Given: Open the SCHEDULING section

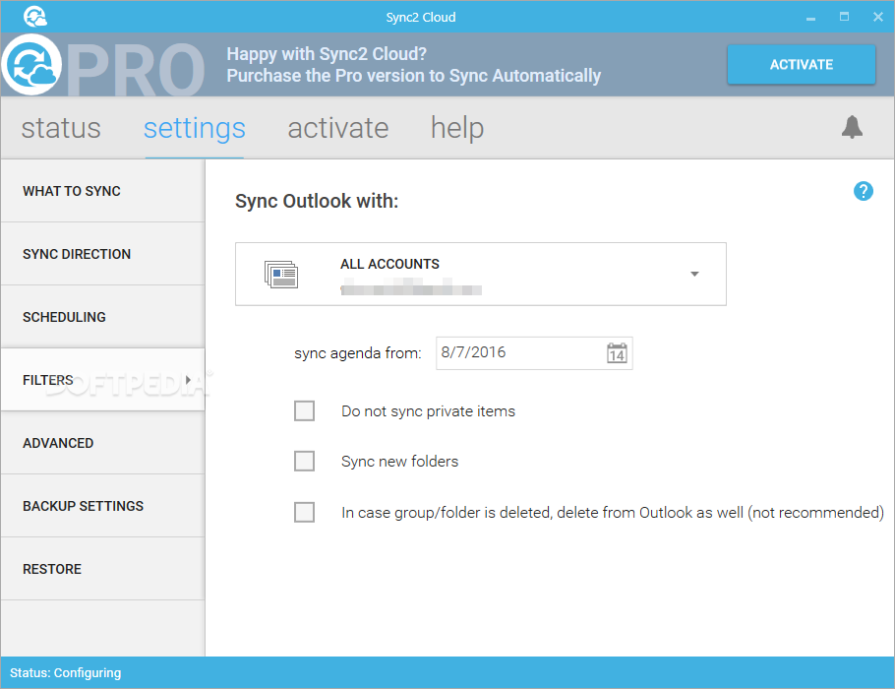Looking at the screenshot, I should coord(102,317).
